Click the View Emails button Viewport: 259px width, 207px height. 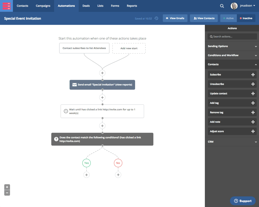click(175, 18)
